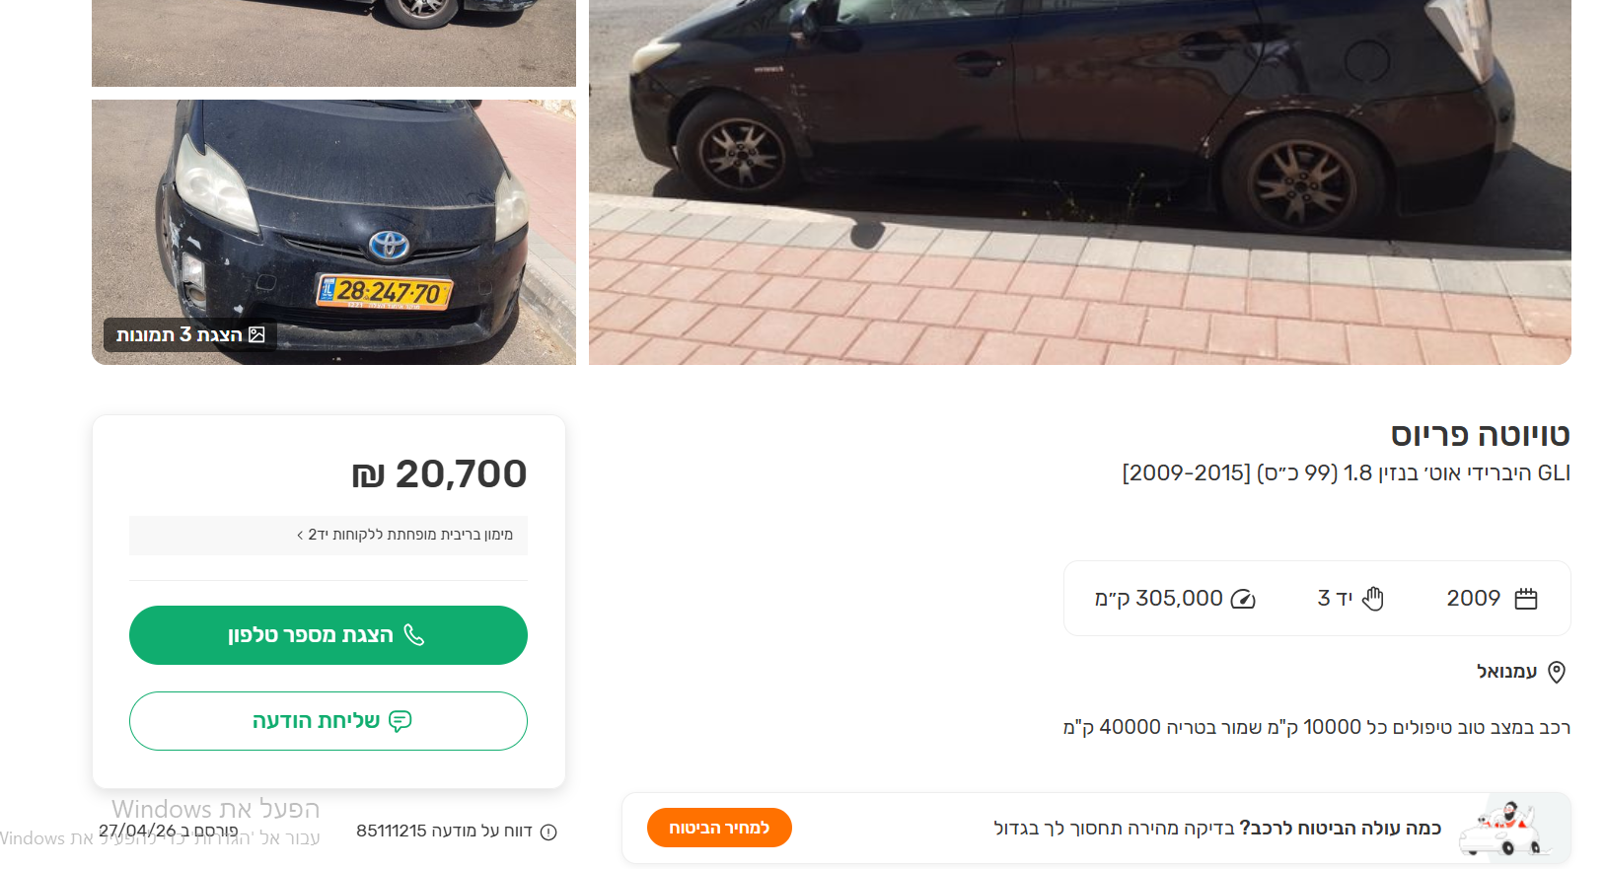Click the info icon beside דווח על מודעה
This screenshot has height=869, width=1605.
(548, 831)
